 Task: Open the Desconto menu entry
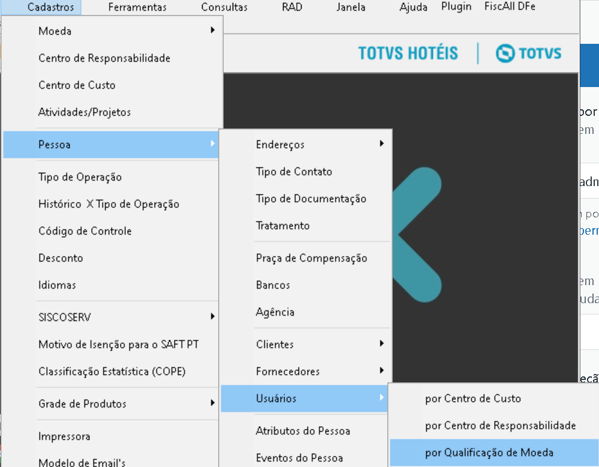point(111,258)
